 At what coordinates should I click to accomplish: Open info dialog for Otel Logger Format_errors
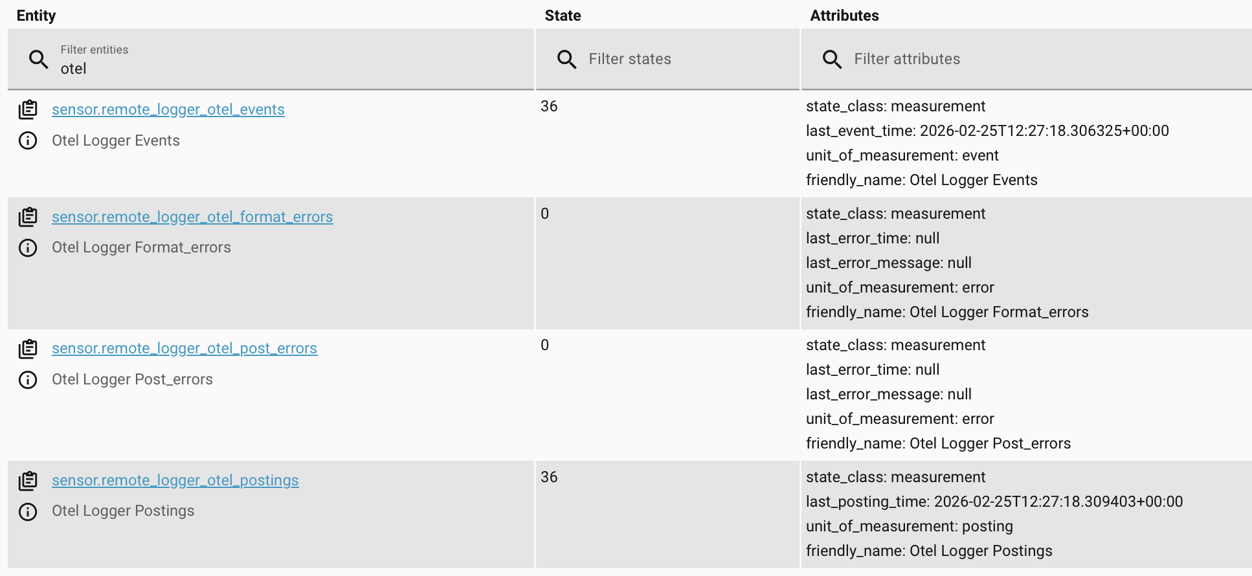coord(28,247)
